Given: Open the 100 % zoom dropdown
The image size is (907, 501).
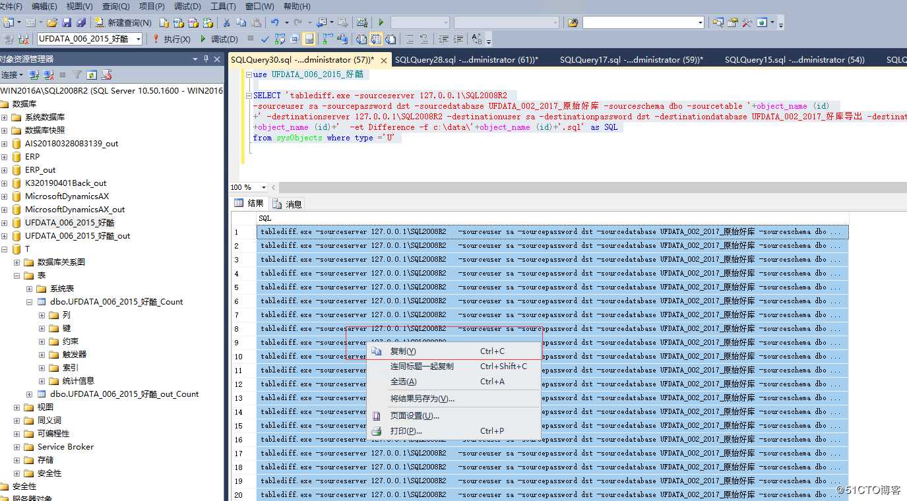Looking at the screenshot, I should pyautogui.click(x=263, y=187).
